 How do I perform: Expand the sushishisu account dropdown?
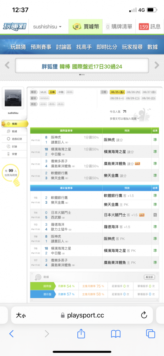point(47,27)
